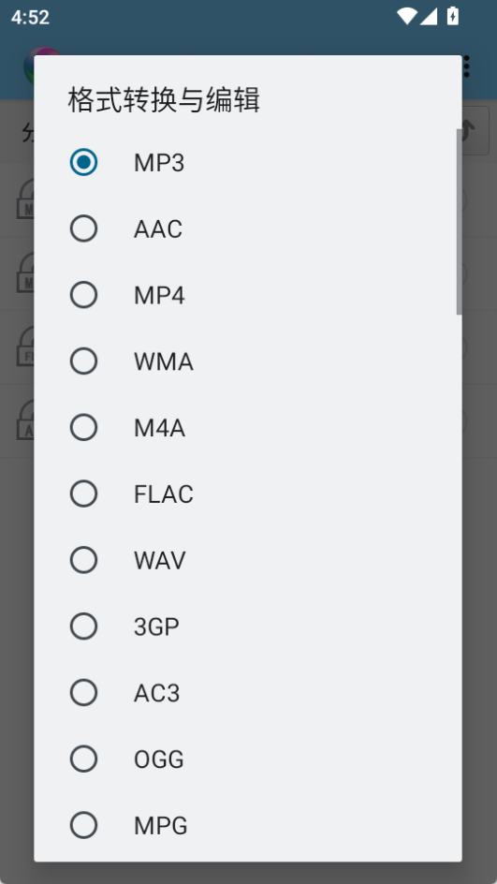This screenshot has height=884, width=497.
Task: Select the AC3 format option
Action: coord(248,693)
